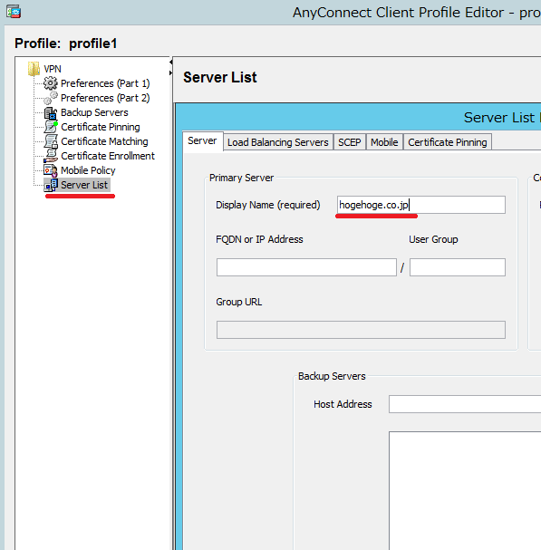Open Preferences (Part 2) in the tree
Viewport: 541px width, 550px height.
(x=105, y=98)
